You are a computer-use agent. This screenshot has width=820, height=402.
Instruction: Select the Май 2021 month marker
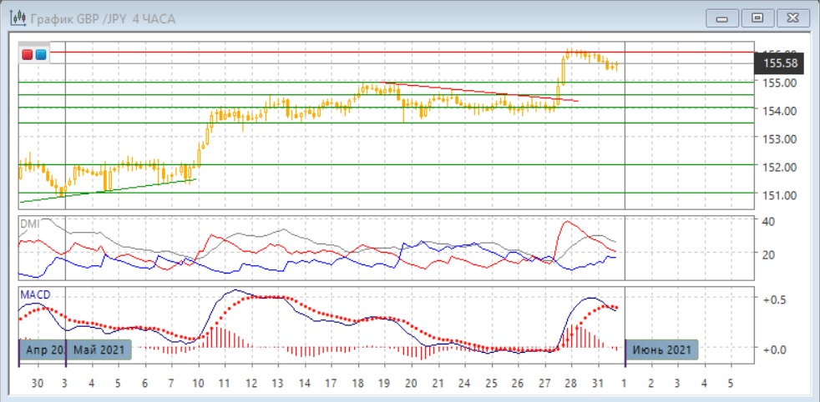coord(99,350)
